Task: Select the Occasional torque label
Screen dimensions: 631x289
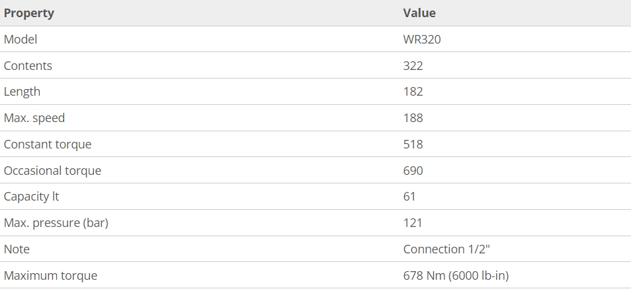Action: tap(52, 171)
